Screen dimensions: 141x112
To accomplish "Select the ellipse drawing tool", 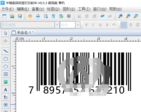I will (x=6, y=66).
